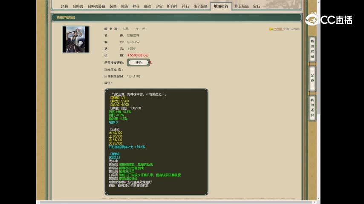364x204 pixels.
Task: Click the 土 90/100 value
Action: tap(116, 136)
